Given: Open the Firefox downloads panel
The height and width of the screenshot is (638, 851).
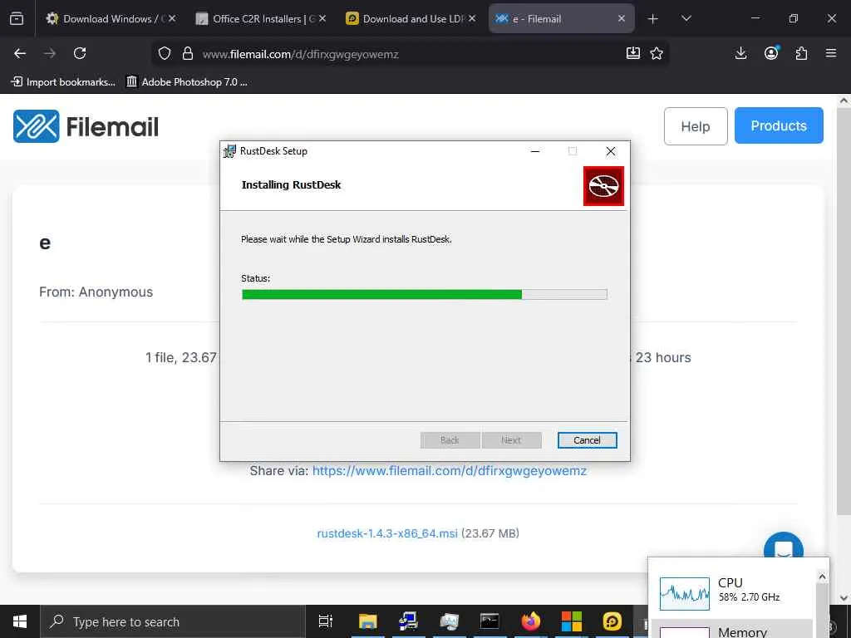Looking at the screenshot, I should (740, 53).
